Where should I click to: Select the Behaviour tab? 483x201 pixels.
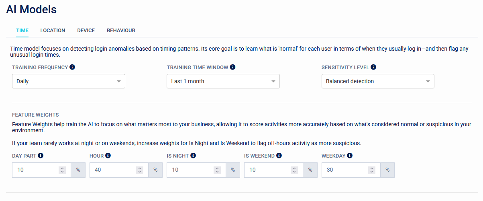121,31
